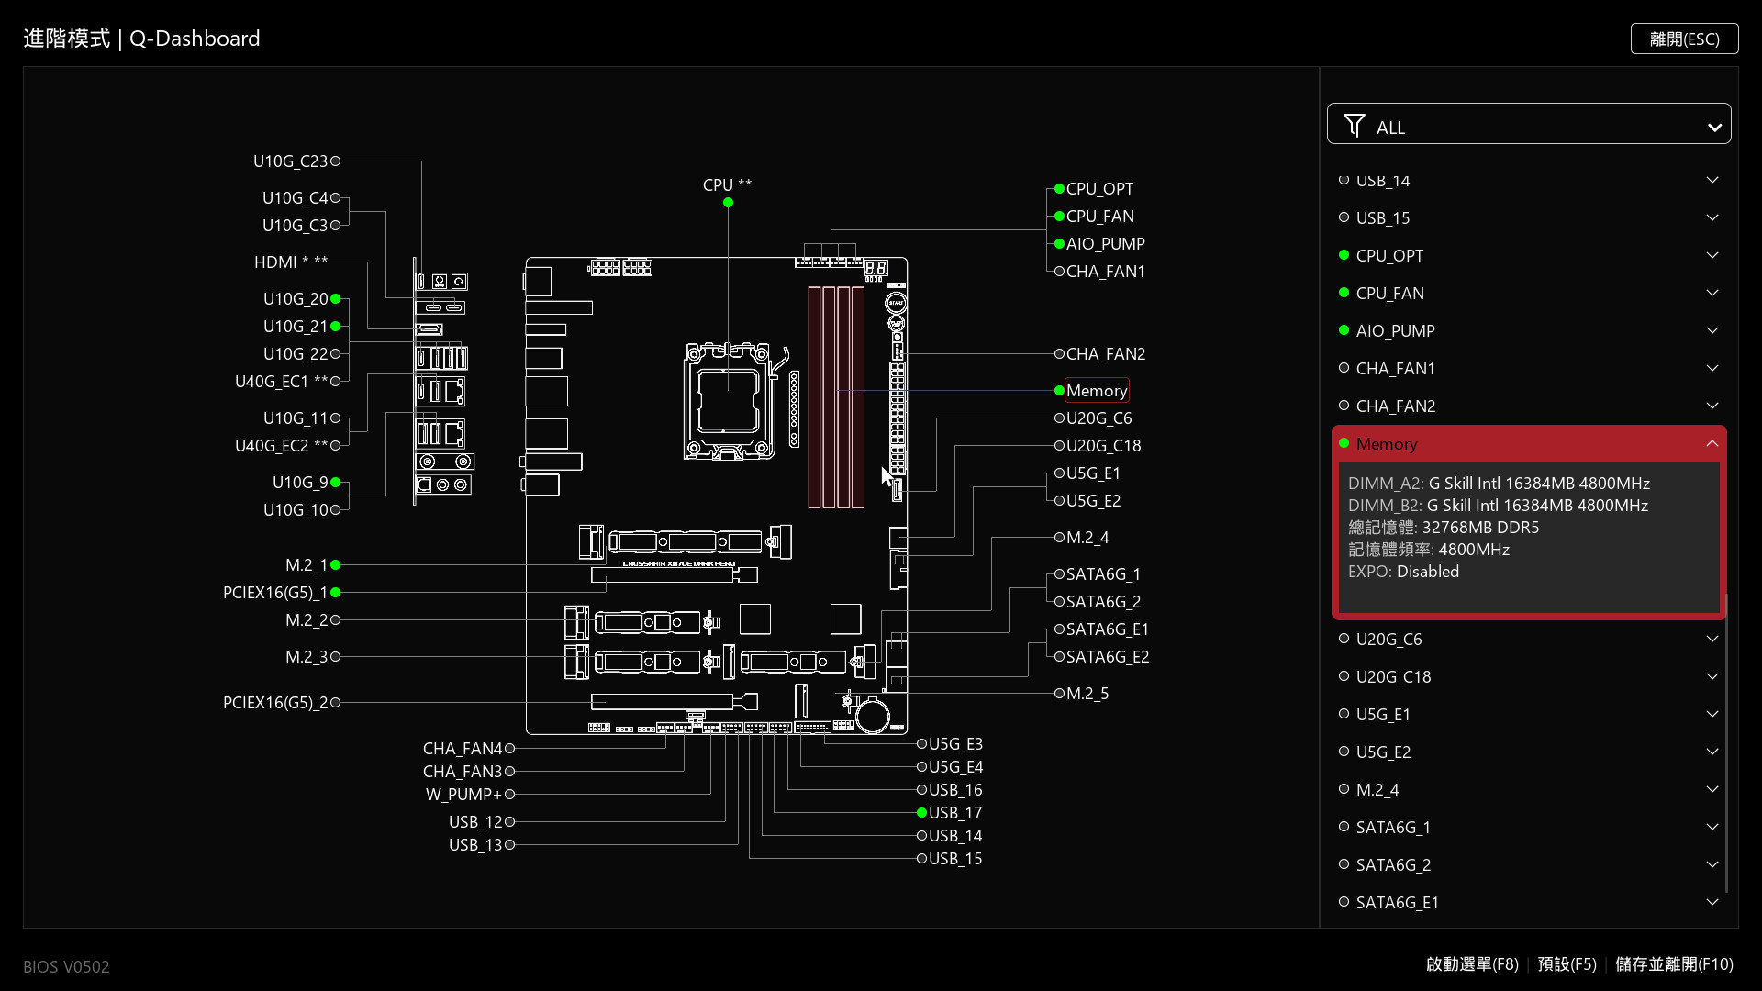Click the PCIEX16(G5)_1 connector indicator
Image resolution: width=1762 pixels, height=991 pixels.
(x=336, y=593)
